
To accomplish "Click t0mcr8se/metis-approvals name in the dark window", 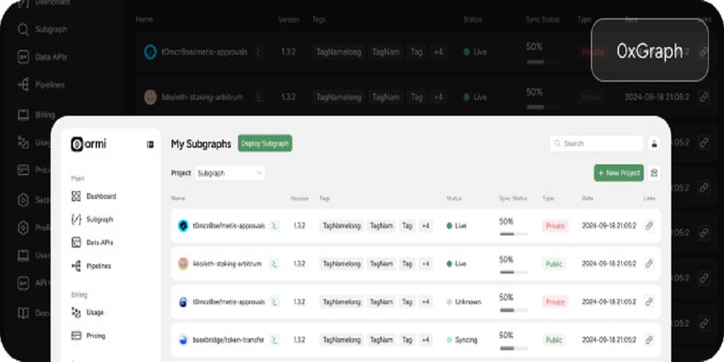I will (205, 52).
